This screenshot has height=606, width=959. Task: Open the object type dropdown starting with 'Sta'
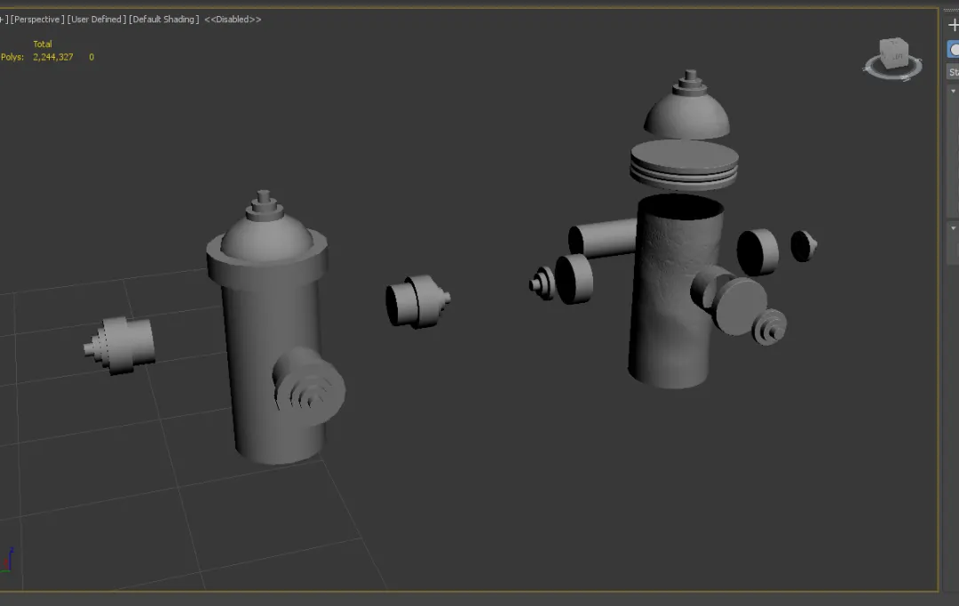954,72
